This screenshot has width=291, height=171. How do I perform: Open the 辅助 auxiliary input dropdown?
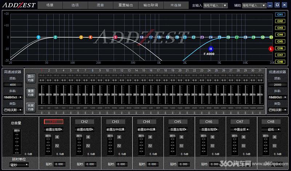point(254,5)
